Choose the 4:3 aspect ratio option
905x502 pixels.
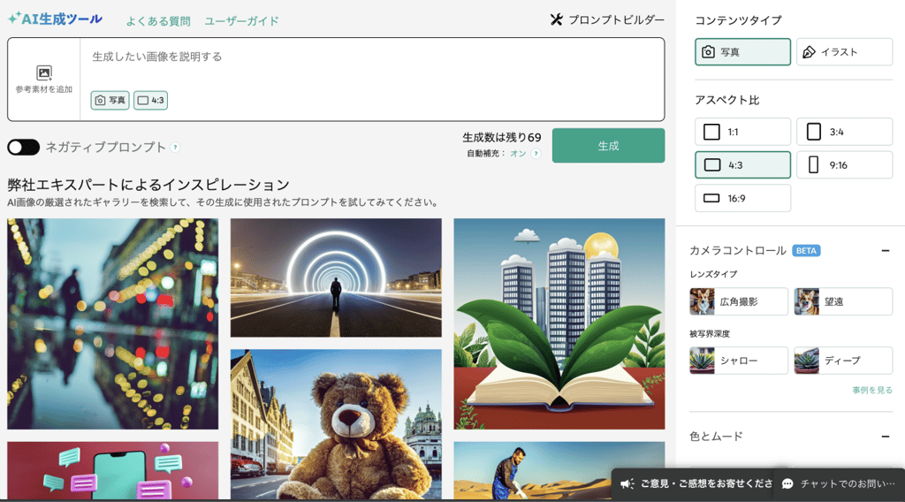pyautogui.click(x=742, y=165)
